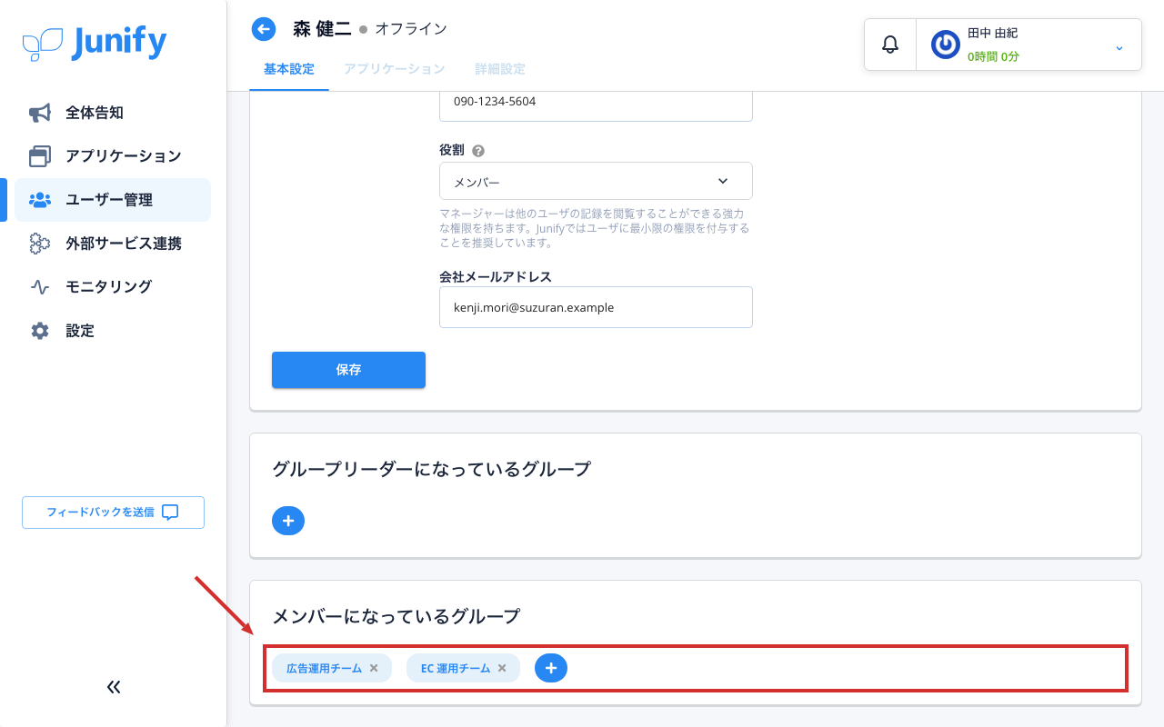Click the 会社メールアドレス field
Viewport: 1164px width, 727px height.
[x=596, y=307]
